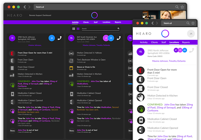Click hearo.ai address bar in back browser
The width and height of the screenshot is (201, 140).
click(110, 7)
